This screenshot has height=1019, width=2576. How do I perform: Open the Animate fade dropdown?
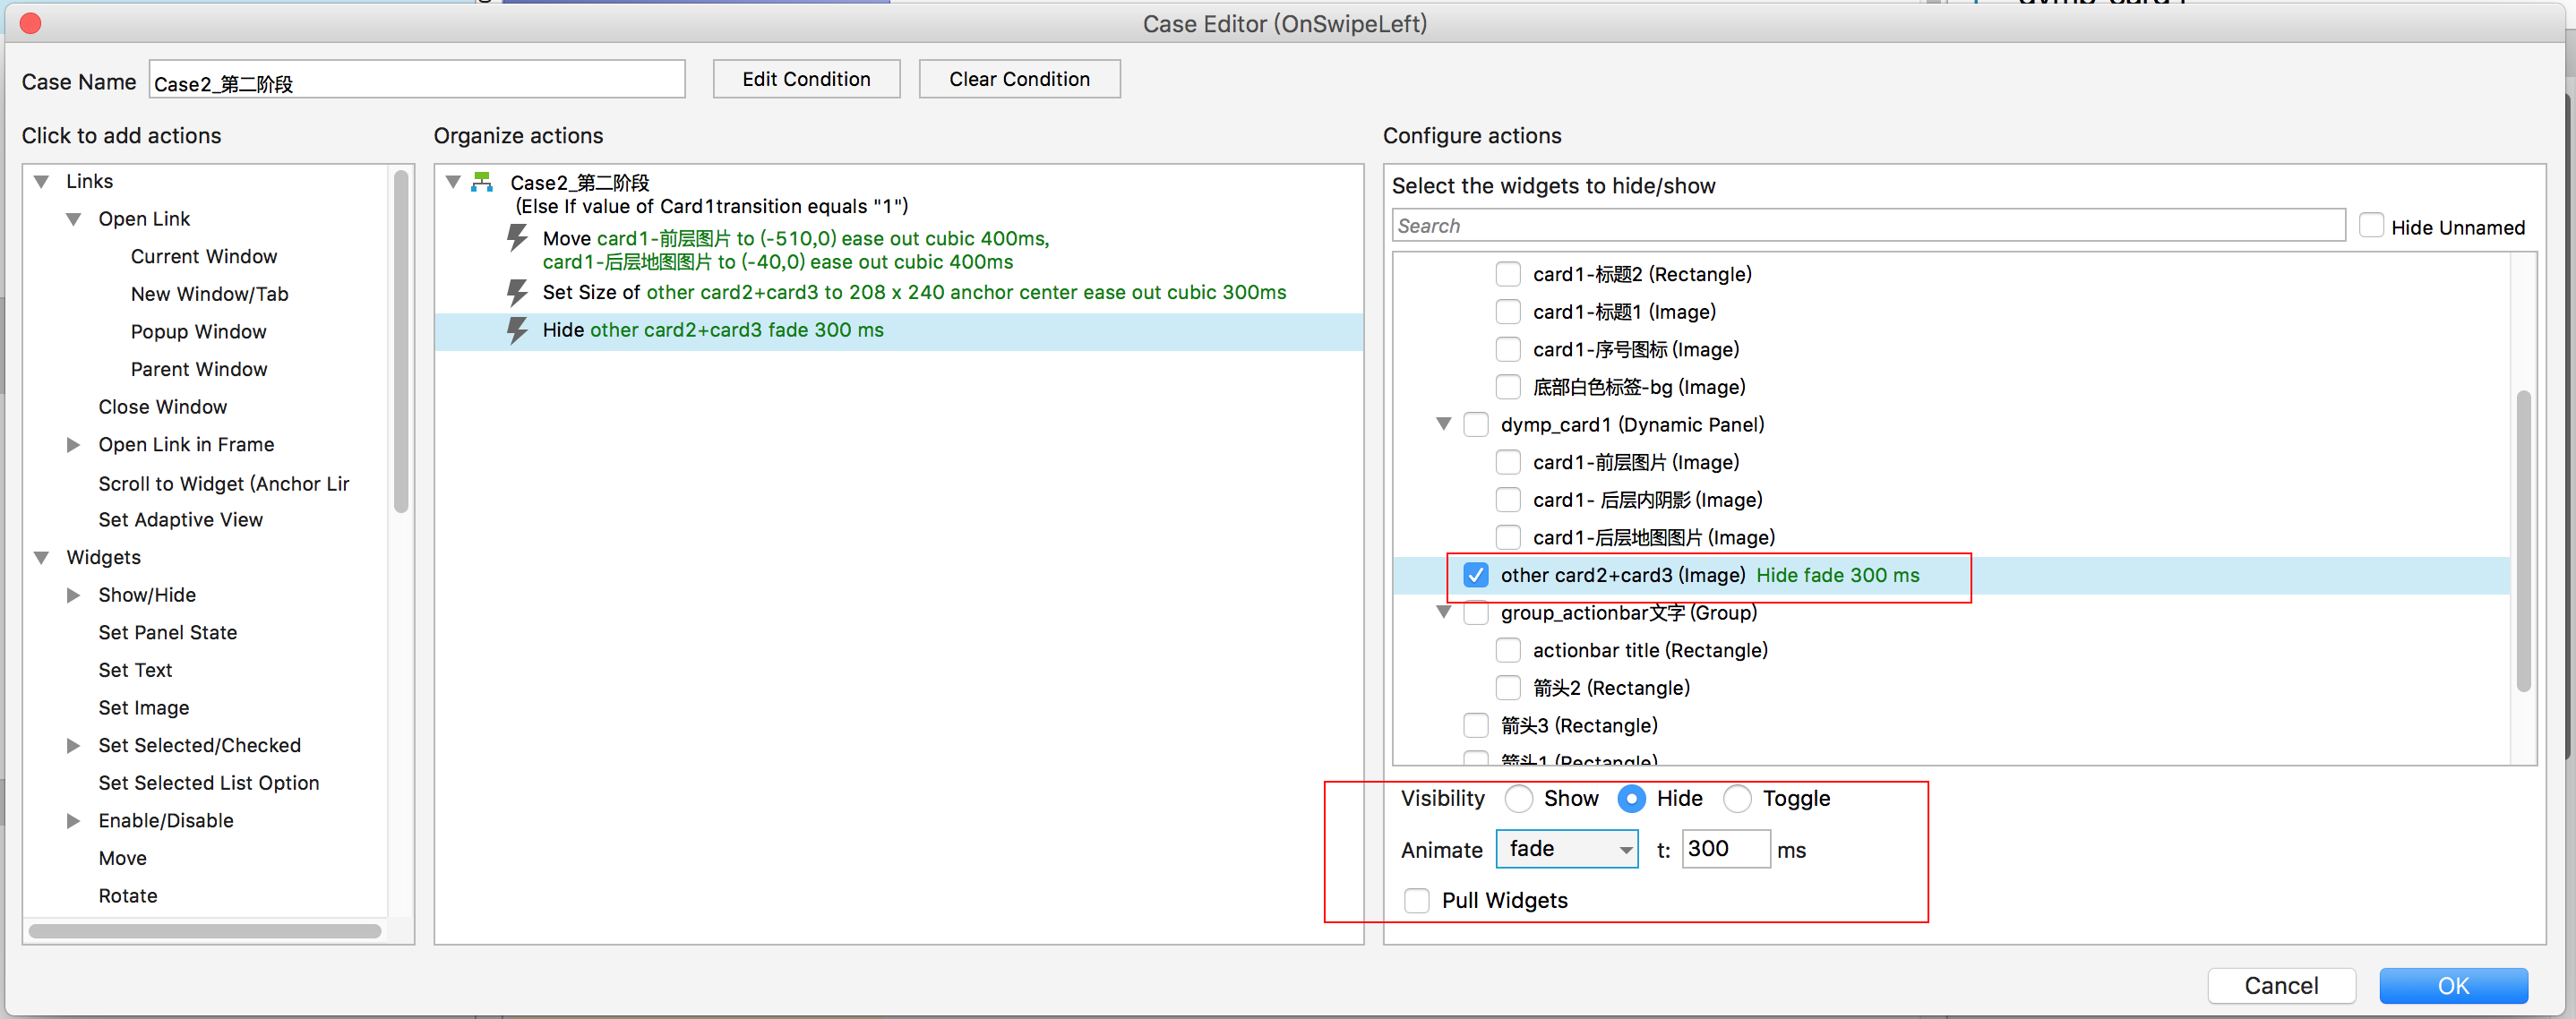(x=1566, y=849)
